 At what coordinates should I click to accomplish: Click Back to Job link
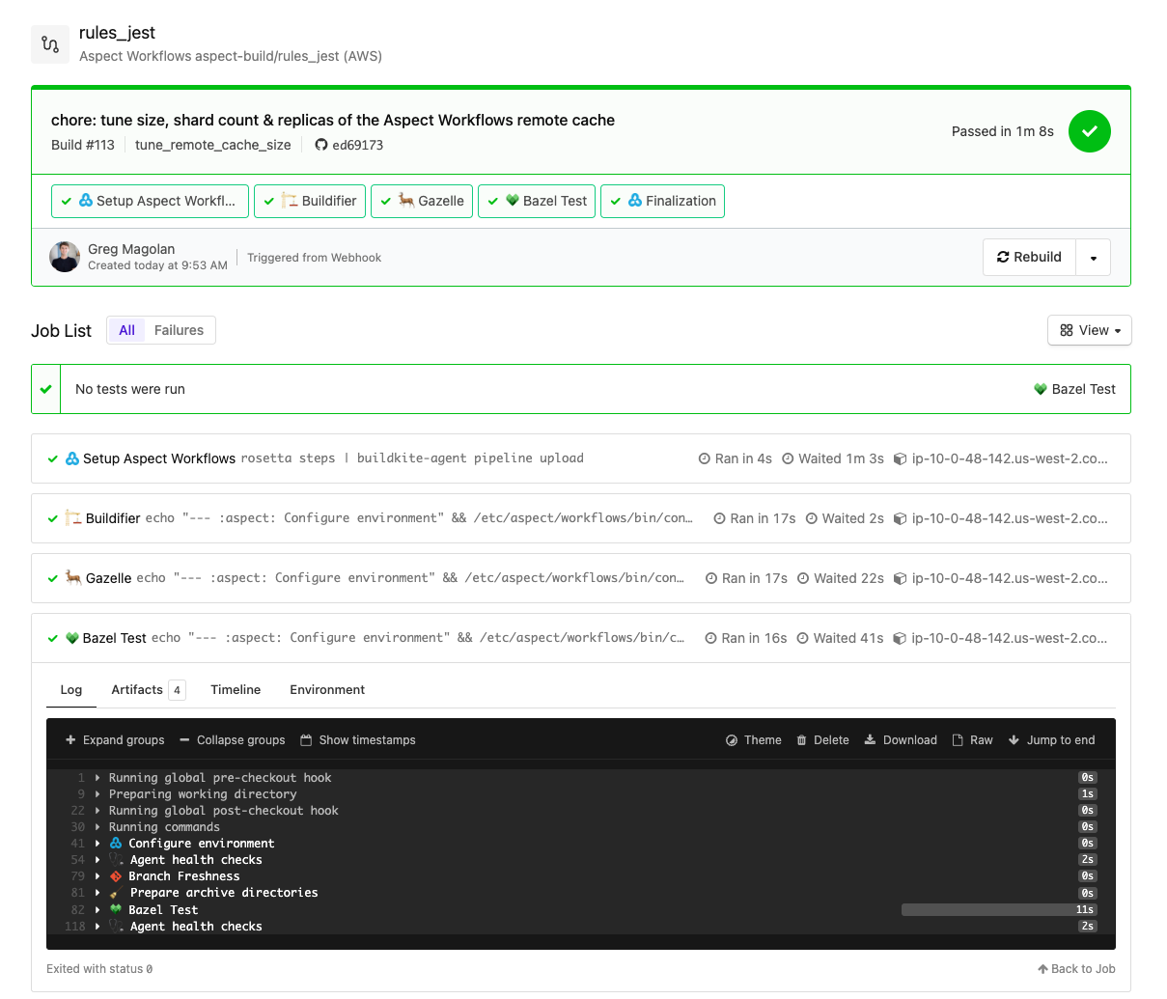pyautogui.click(x=1076, y=969)
